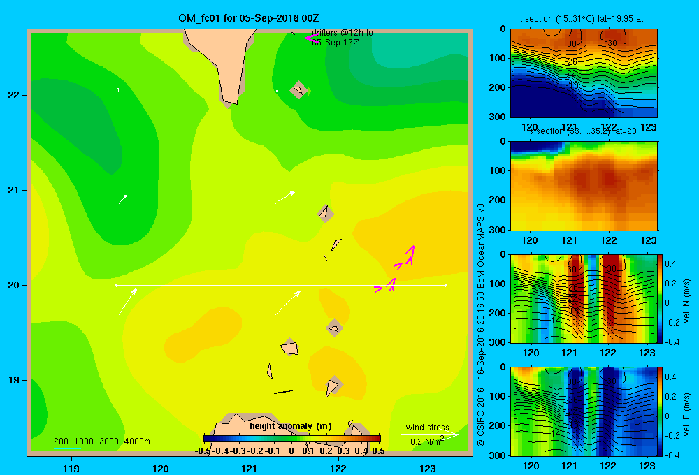Click the wind stress reference arrow
The width and height of the screenshot is (699, 475).
430,434
